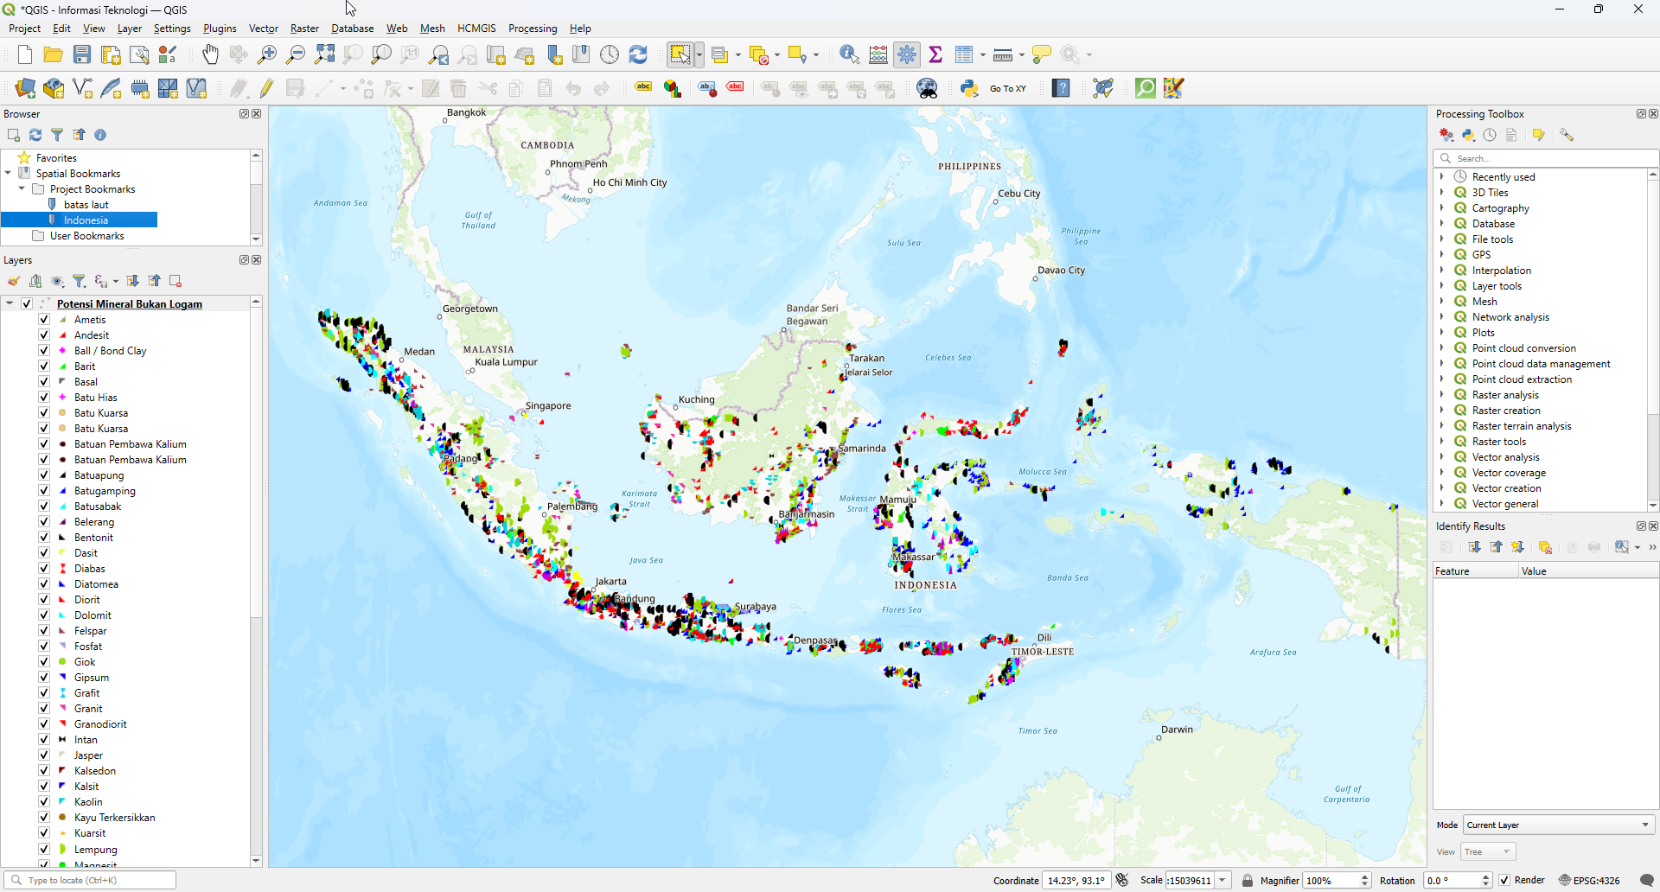Expand the Raster analysis toolbox group

(x=1442, y=395)
